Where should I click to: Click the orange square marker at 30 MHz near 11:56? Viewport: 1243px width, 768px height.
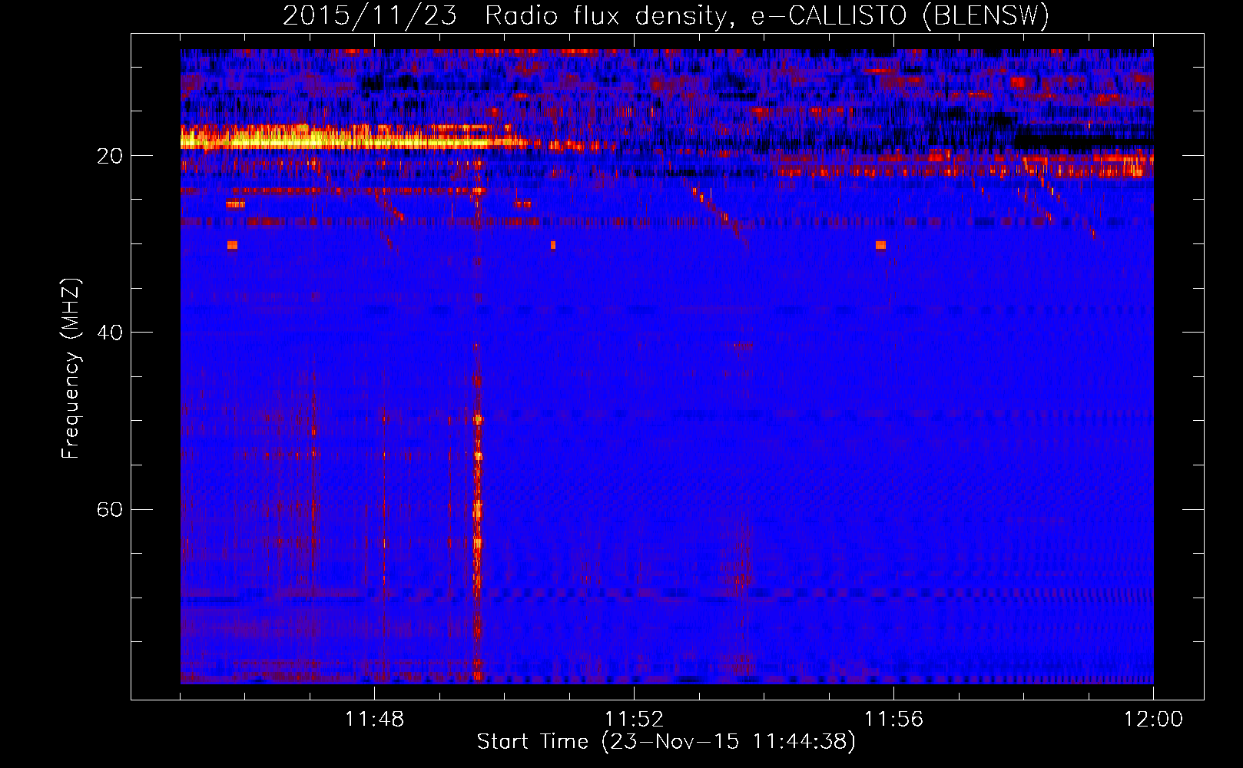pos(880,245)
